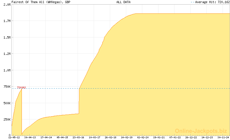The height and width of the screenshot is (140, 230).
Task: Select the 'ALL DATA' heading label
Action: coord(123,2)
